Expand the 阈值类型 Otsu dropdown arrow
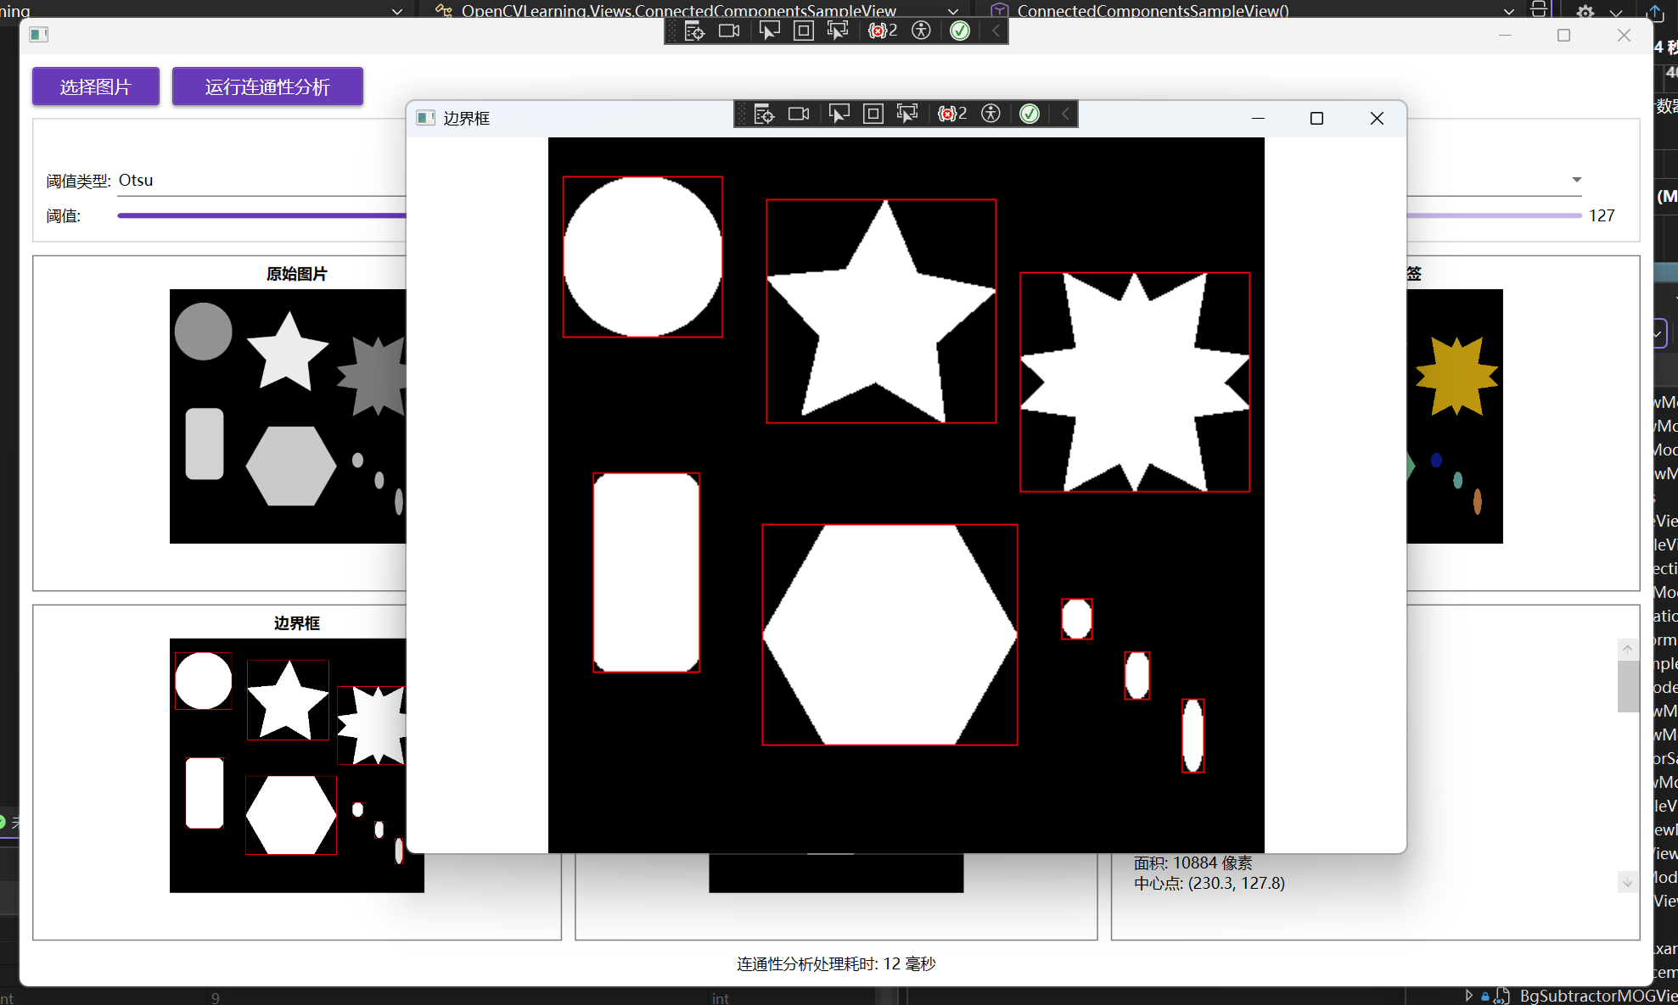Viewport: 1678px width, 1005px height. click(1576, 180)
